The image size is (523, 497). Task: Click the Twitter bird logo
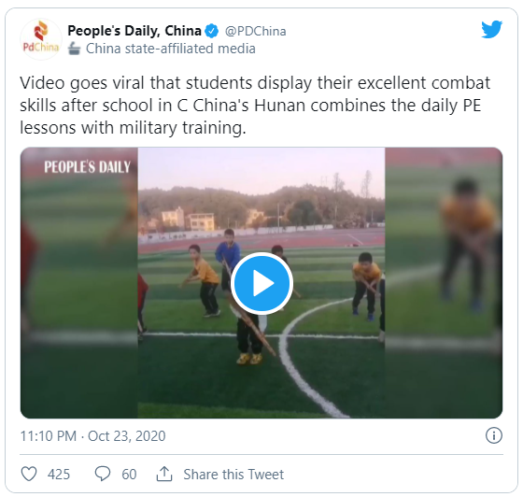pyautogui.click(x=491, y=29)
